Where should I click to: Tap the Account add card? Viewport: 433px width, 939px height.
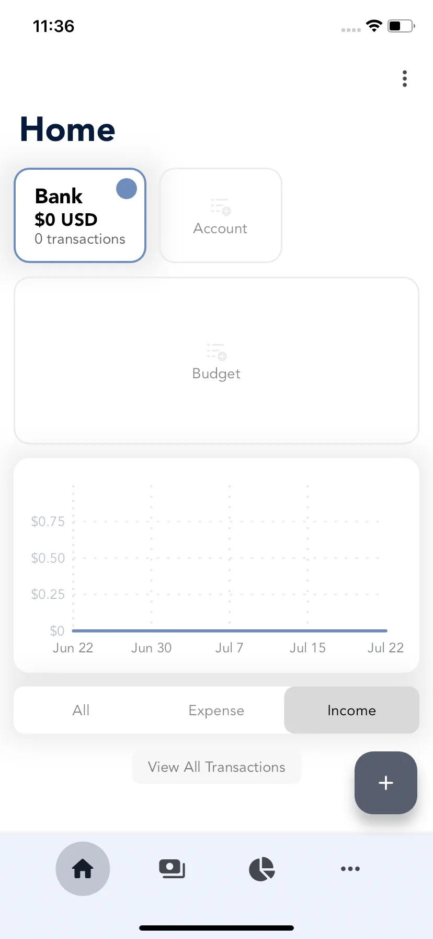[x=221, y=215]
